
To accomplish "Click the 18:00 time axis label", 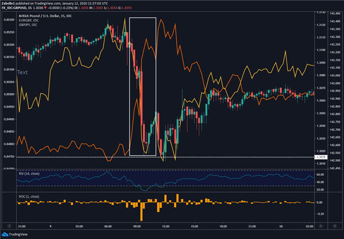I will click(x=223, y=226).
